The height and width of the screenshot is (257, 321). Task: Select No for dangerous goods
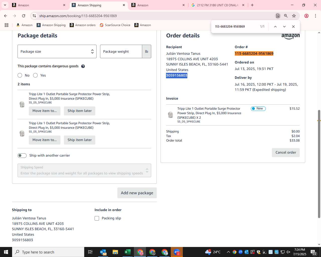pos(20,75)
